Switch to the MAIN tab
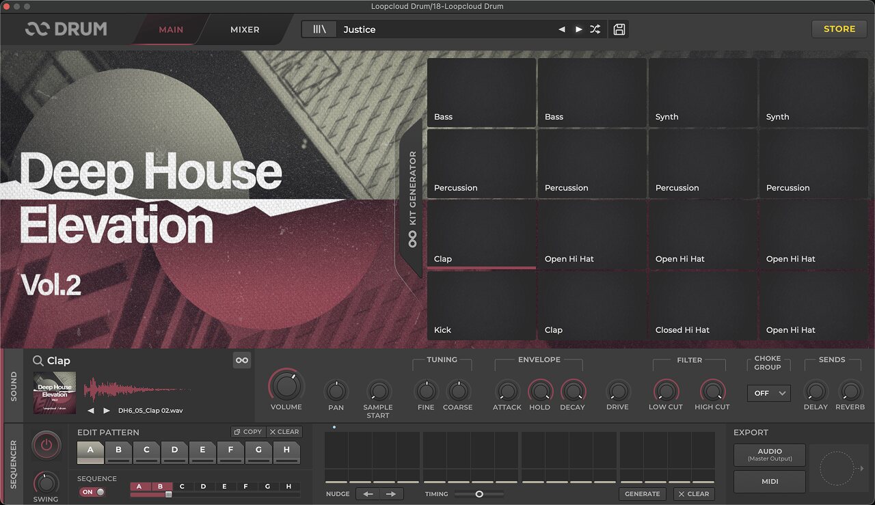 pyautogui.click(x=171, y=29)
